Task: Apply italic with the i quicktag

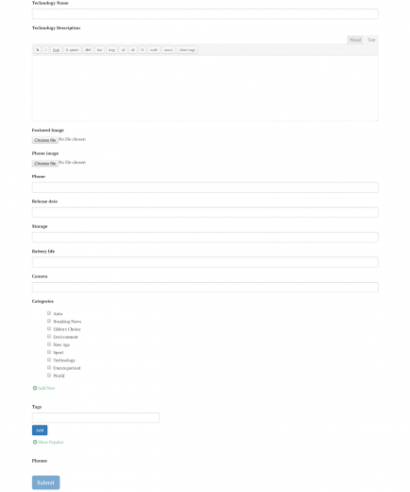Action: click(46, 50)
